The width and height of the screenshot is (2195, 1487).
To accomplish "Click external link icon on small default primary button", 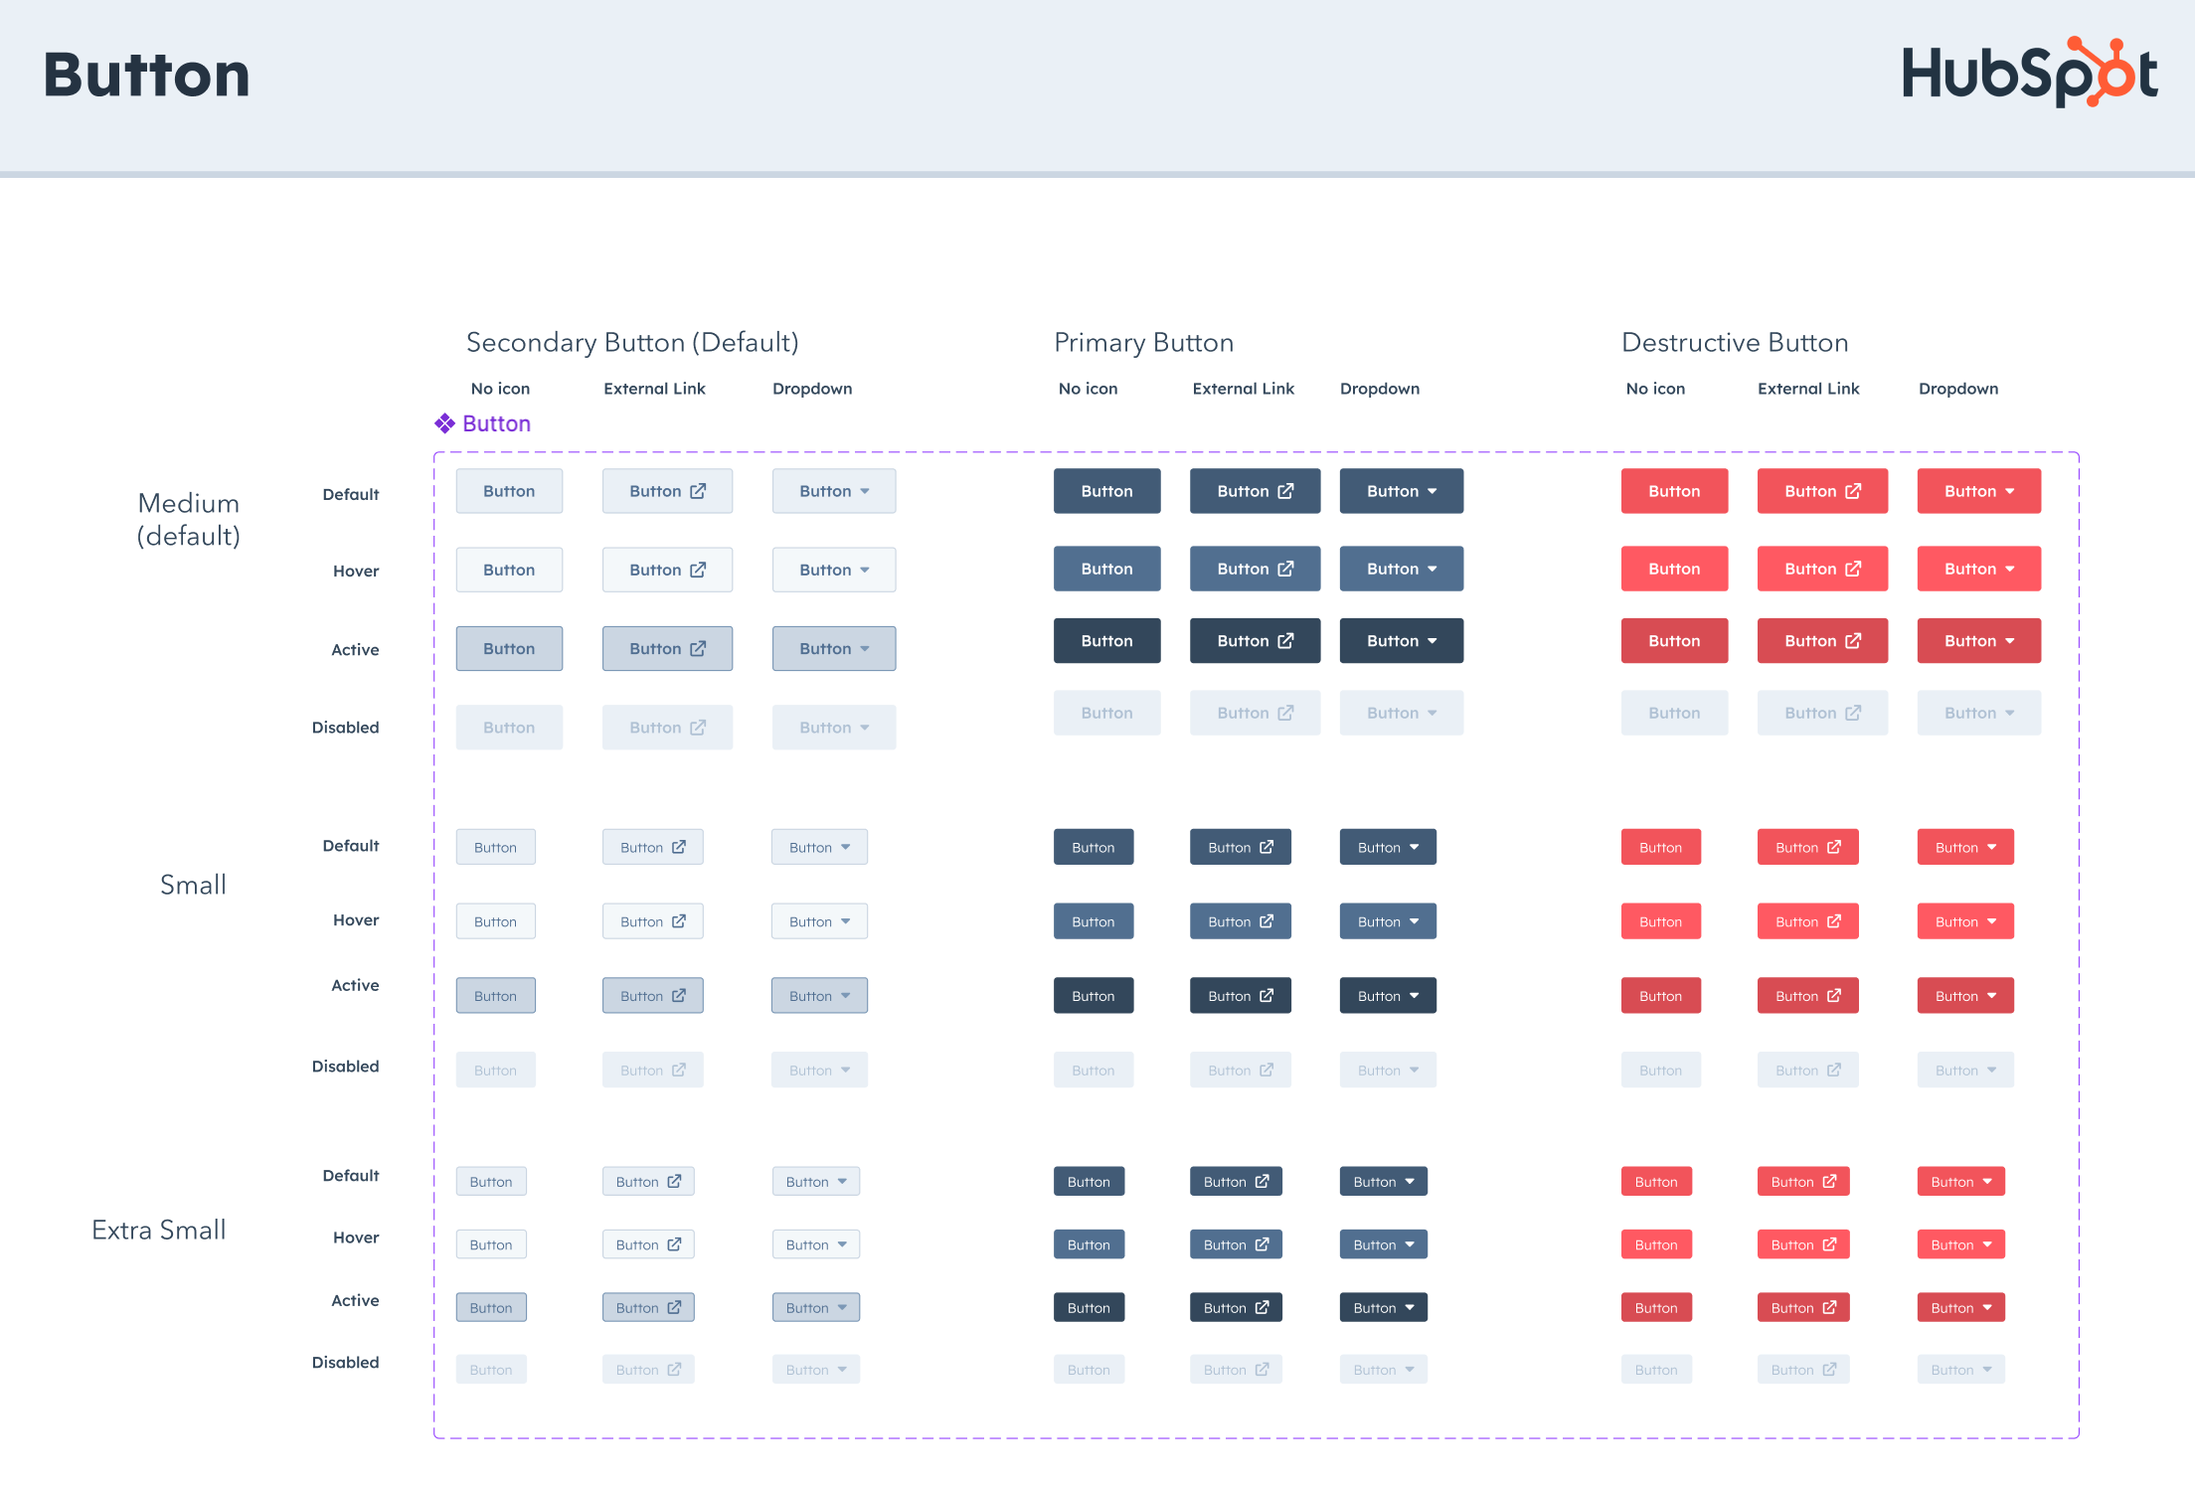I will [1266, 847].
